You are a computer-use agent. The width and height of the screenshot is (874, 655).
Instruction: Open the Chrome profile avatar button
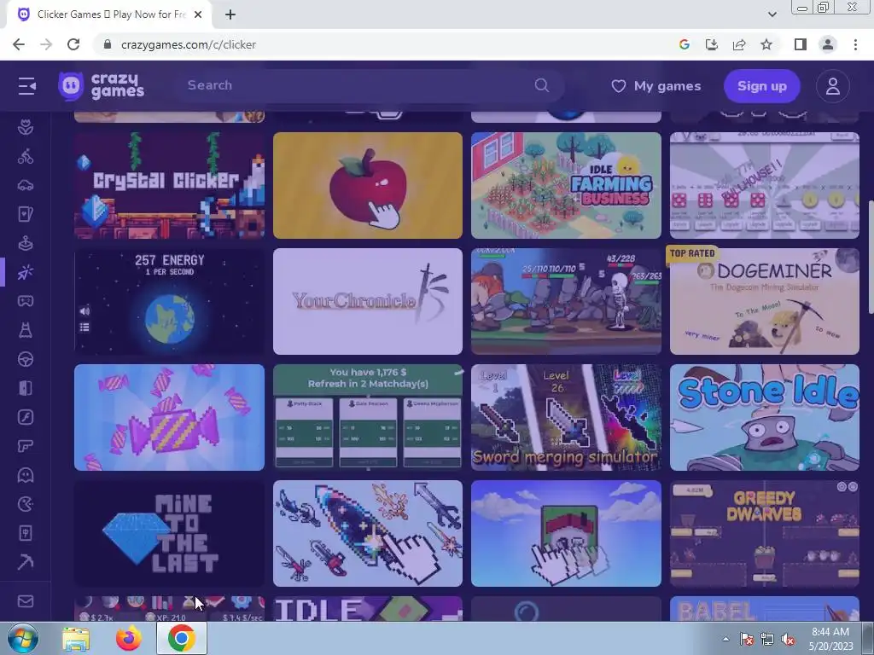[x=828, y=44]
